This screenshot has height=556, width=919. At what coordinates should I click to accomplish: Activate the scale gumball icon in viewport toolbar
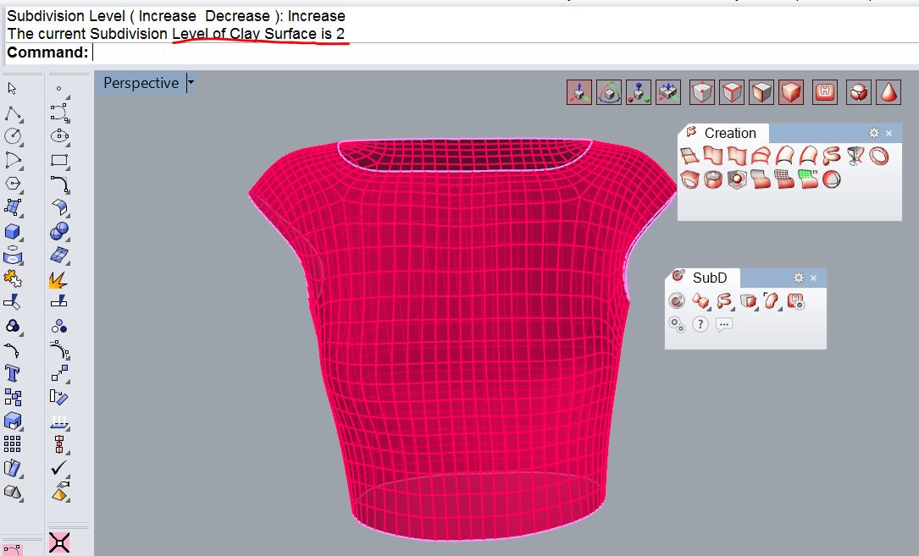[x=639, y=92]
